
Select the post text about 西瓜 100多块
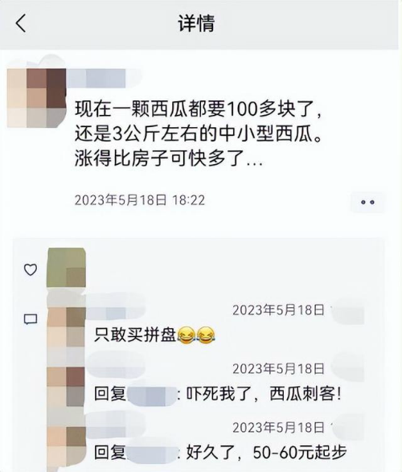click(199, 133)
